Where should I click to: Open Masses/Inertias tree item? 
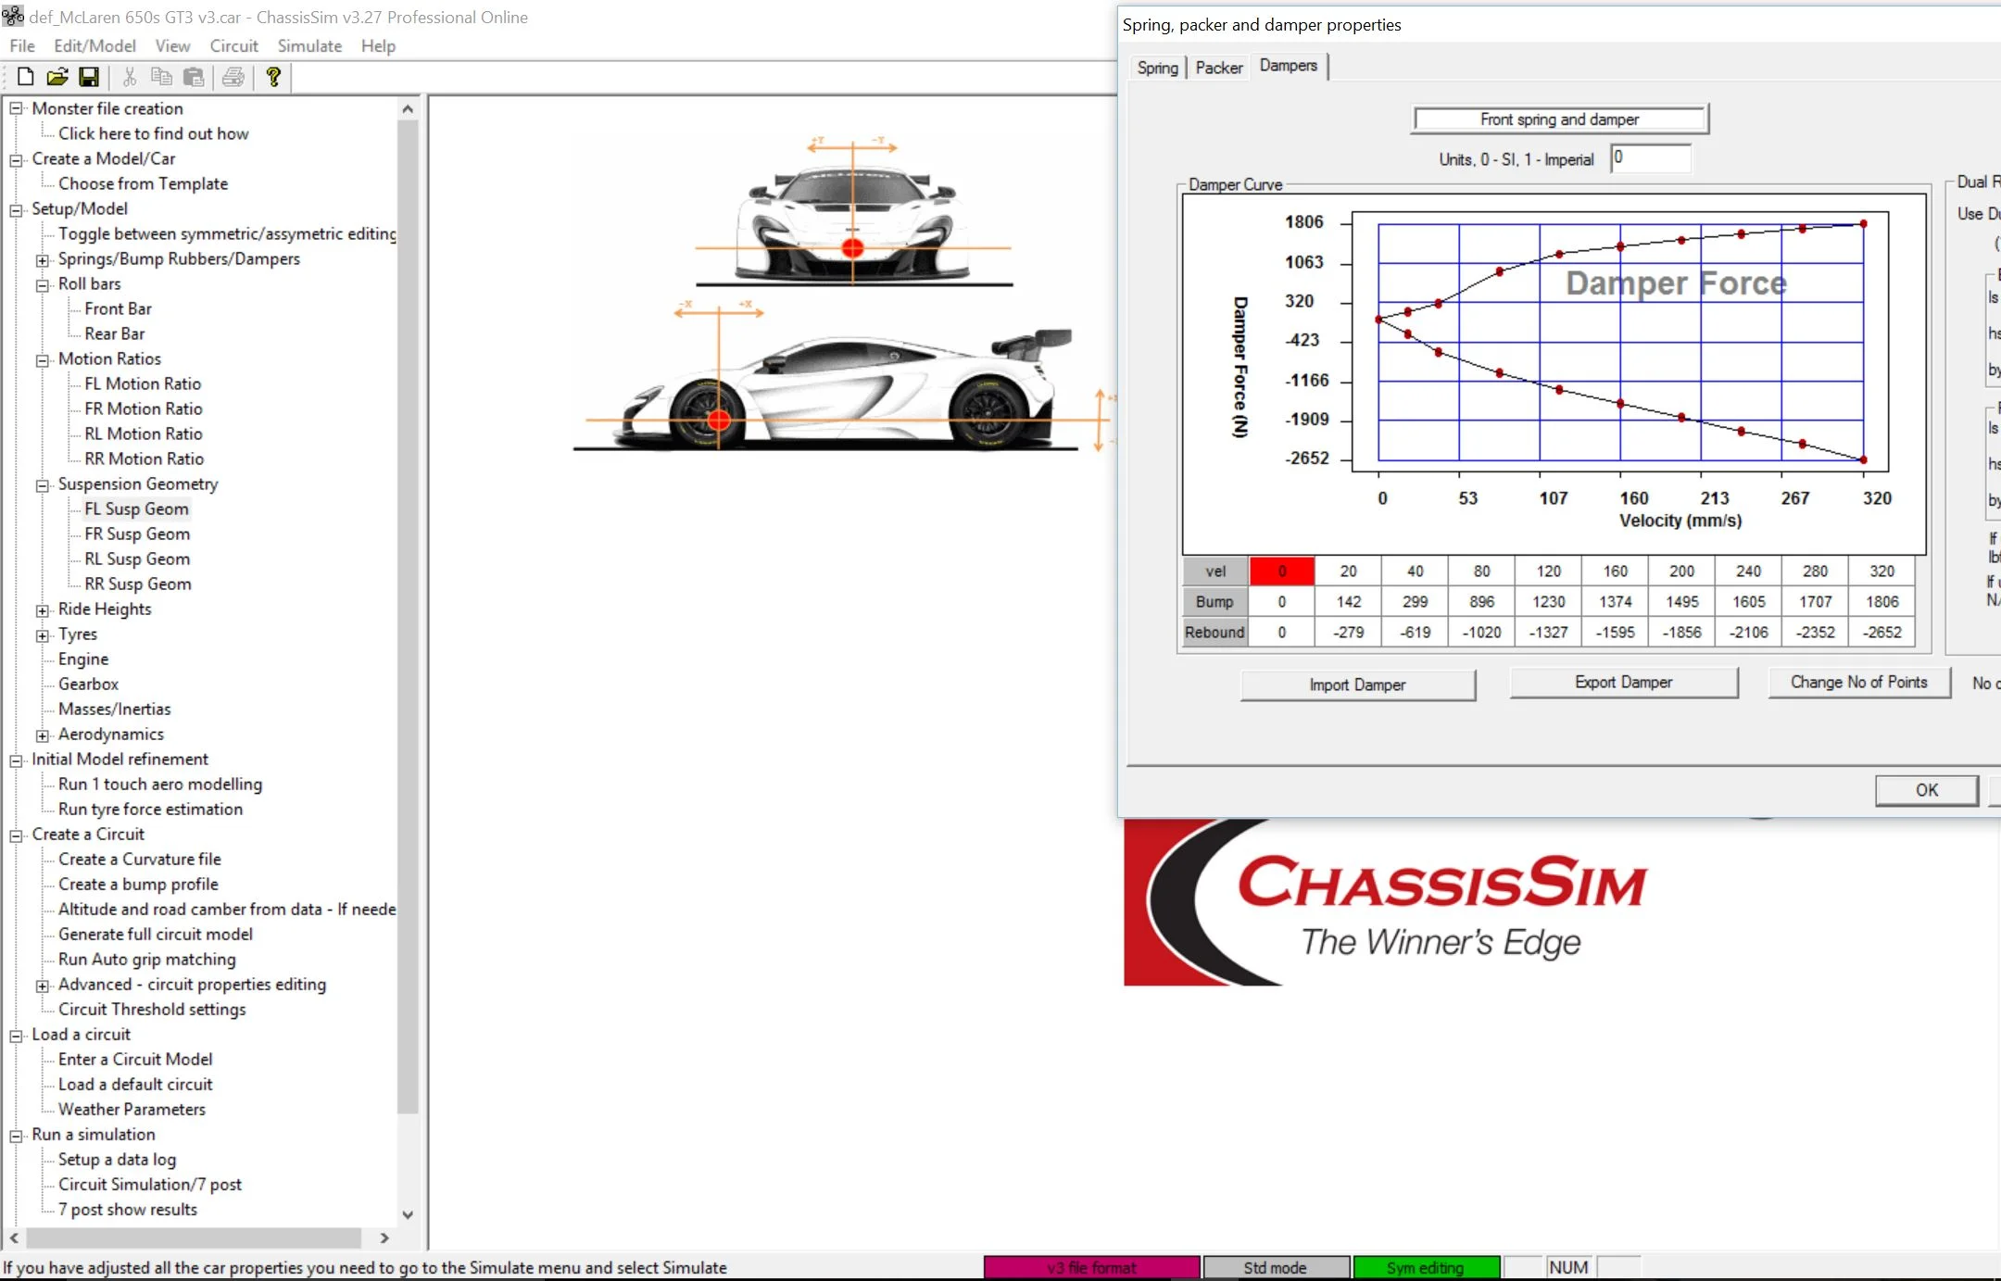(115, 710)
